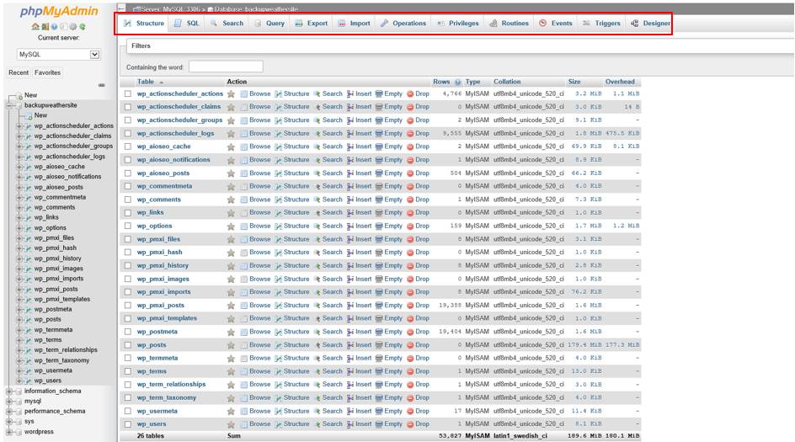This screenshot has height=442, width=795.
Task: Expand performance_schema database node
Action: point(9,412)
